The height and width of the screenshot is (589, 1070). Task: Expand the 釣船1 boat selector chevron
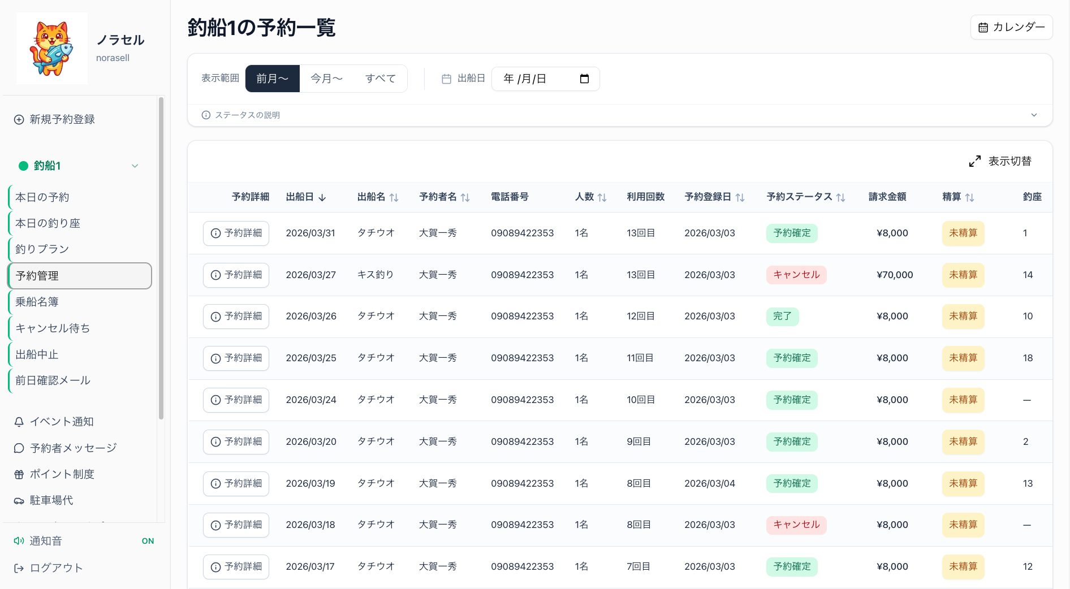click(135, 166)
